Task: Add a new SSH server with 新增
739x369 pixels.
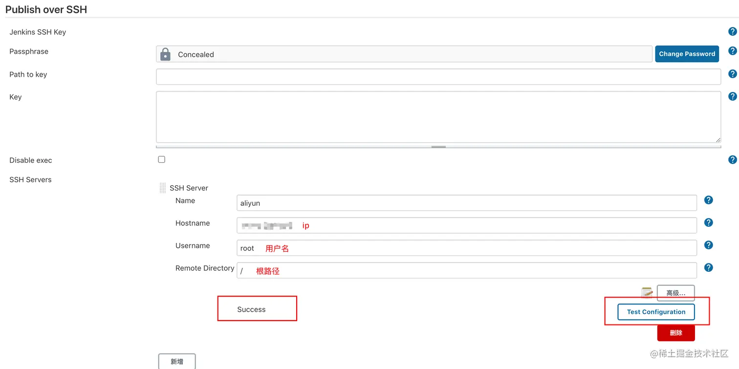Action: [177, 361]
